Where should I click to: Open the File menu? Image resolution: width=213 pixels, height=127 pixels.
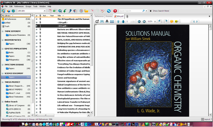point(6,6)
